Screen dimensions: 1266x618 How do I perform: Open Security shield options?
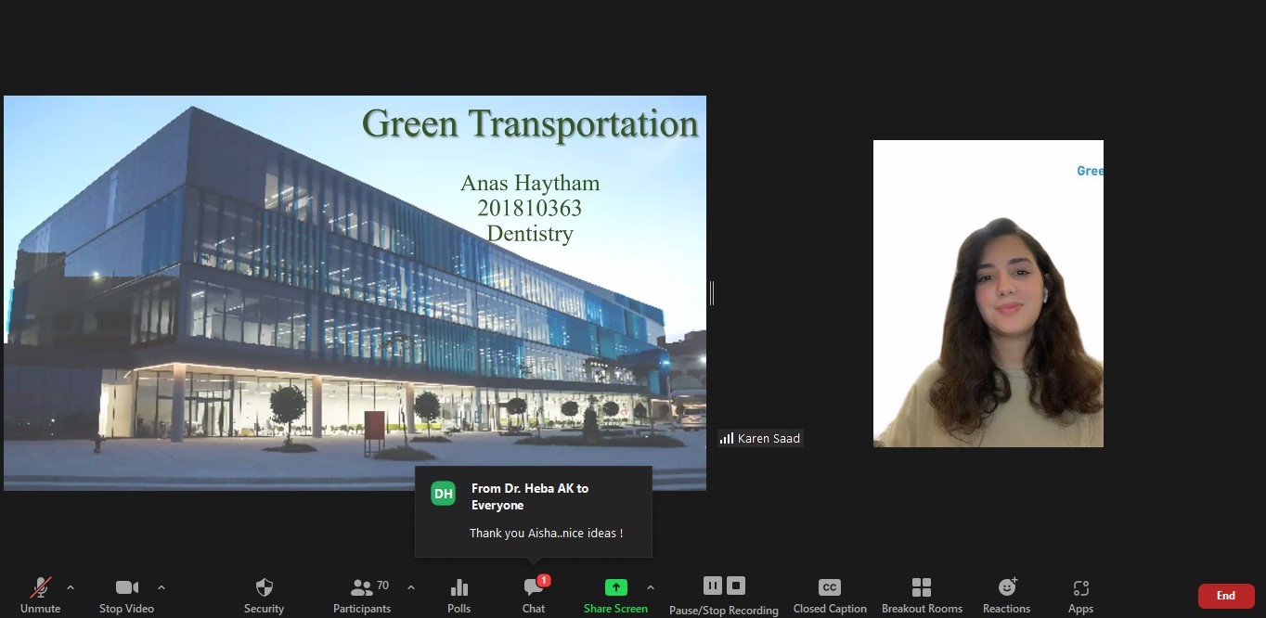[x=264, y=594]
